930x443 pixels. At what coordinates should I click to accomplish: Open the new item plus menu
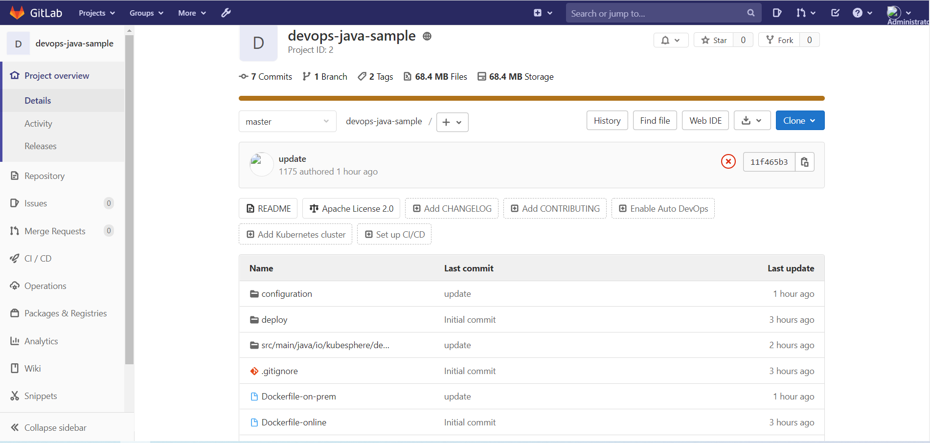543,13
